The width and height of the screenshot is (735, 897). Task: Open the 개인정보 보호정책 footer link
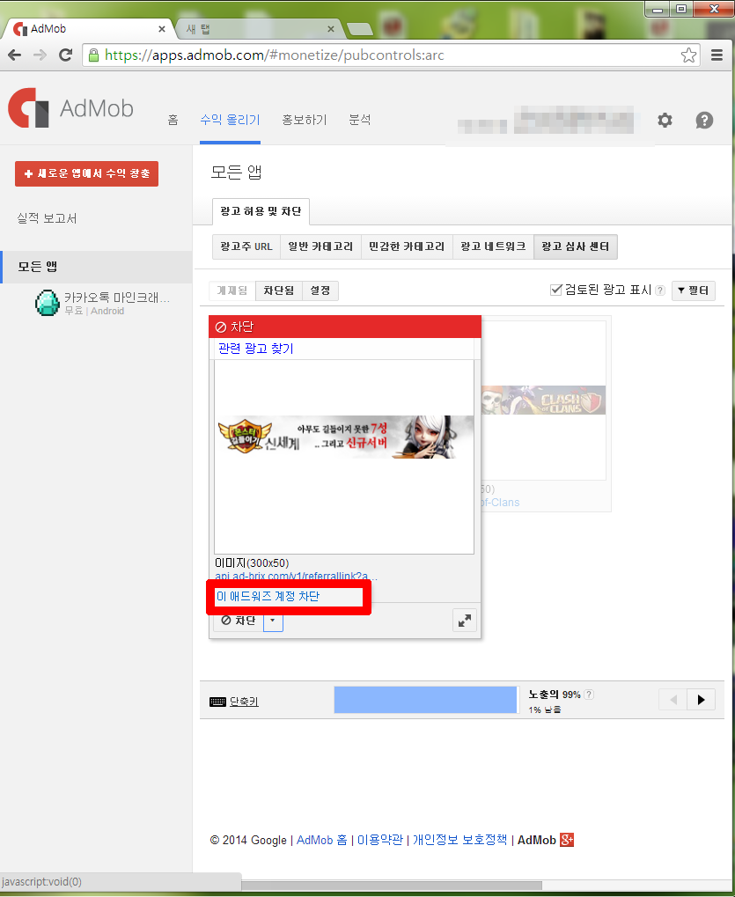click(x=459, y=840)
